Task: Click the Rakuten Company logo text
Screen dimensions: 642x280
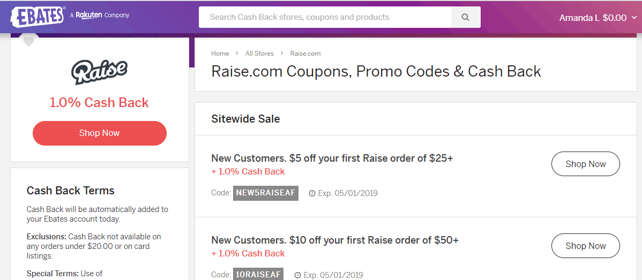Action: (x=100, y=16)
